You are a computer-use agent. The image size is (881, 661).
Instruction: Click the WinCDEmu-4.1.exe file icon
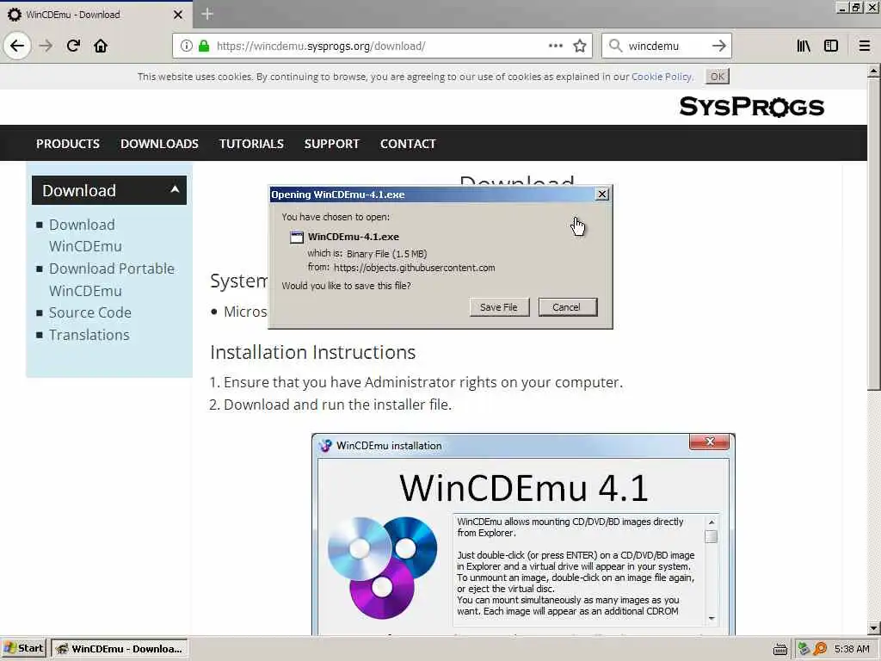pos(296,237)
